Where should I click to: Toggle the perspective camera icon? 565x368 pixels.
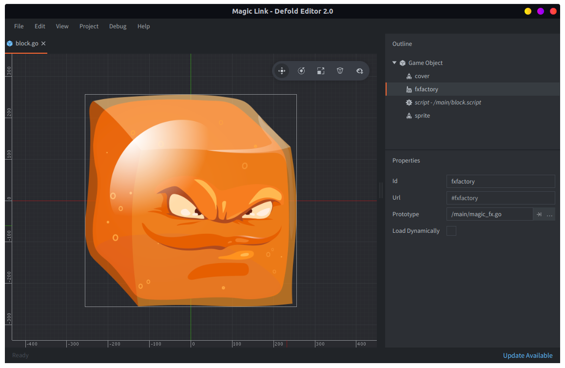coord(340,71)
